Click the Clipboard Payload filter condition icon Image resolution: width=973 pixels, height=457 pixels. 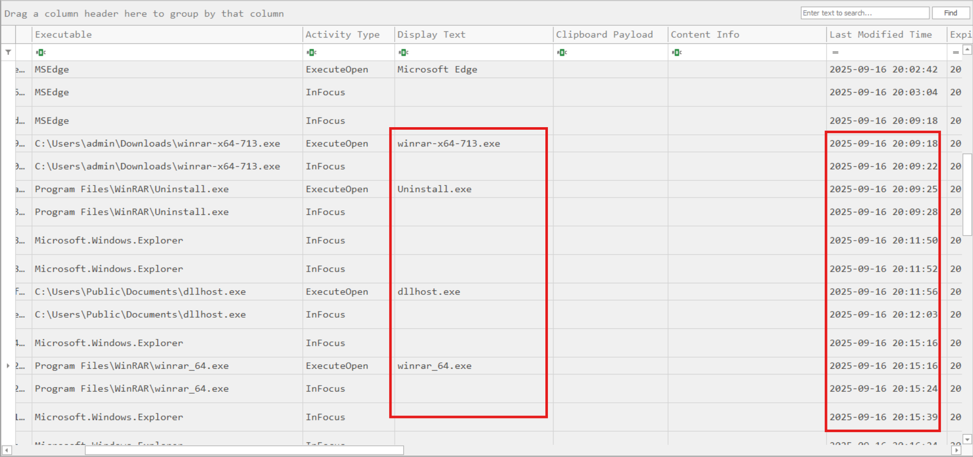click(x=562, y=52)
